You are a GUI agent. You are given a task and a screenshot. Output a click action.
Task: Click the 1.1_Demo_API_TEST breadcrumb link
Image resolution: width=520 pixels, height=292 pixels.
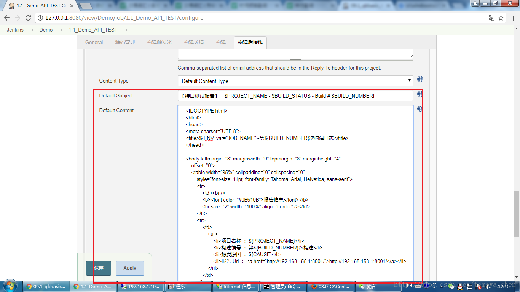coord(93,30)
